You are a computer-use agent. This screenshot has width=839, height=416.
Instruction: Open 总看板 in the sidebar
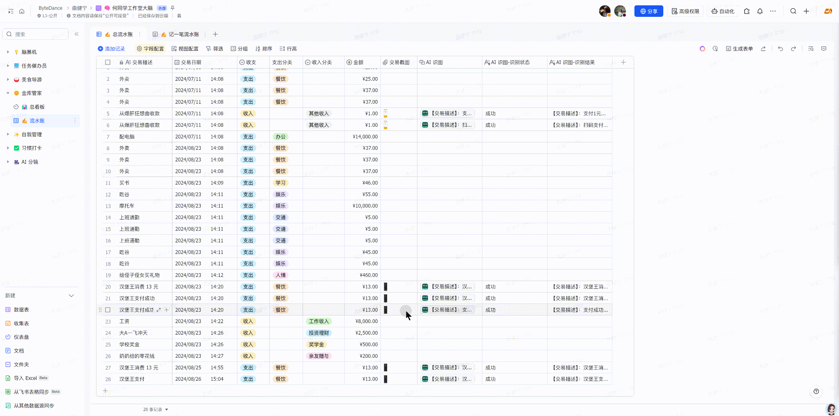[x=37, y=107]
